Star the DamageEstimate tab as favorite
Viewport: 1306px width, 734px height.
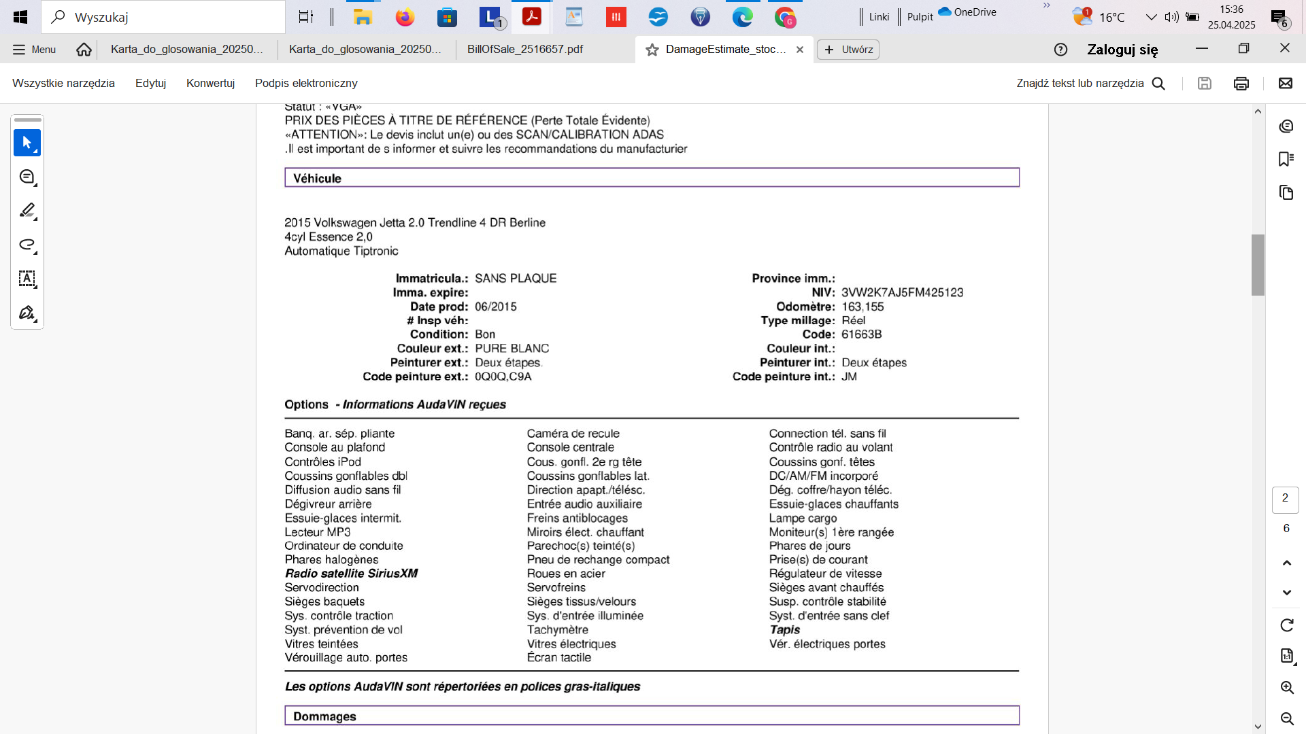click(652, 50)
